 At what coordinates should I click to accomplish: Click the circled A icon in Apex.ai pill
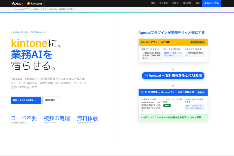pos(146,75)
